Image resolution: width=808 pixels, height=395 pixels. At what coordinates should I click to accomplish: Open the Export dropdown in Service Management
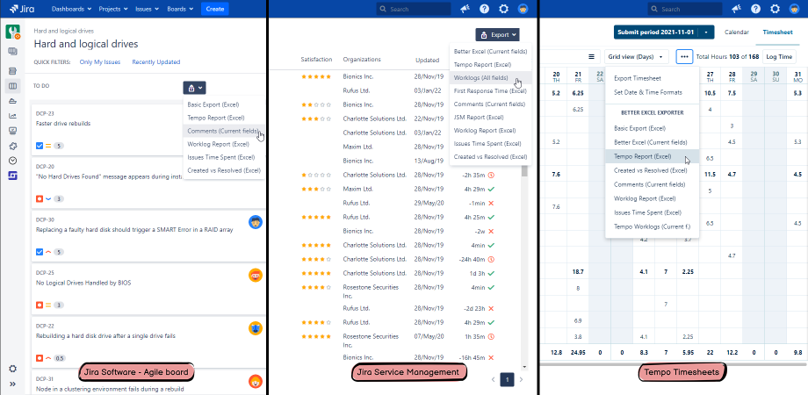tap(497, 35)
